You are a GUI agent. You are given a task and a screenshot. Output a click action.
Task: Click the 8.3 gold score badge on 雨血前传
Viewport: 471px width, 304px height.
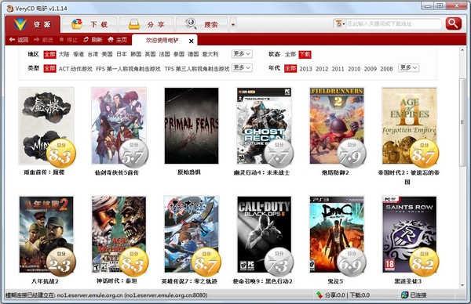coord(61,153)
